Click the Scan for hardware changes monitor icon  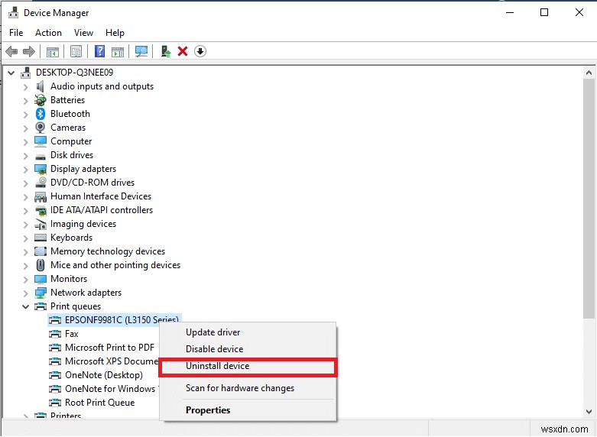[141, 51]
